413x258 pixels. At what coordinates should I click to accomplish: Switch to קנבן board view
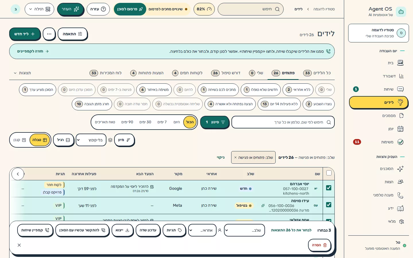tap(20, 140)
